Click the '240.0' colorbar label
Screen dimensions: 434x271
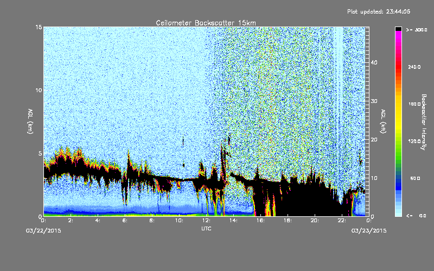[414, 67]
